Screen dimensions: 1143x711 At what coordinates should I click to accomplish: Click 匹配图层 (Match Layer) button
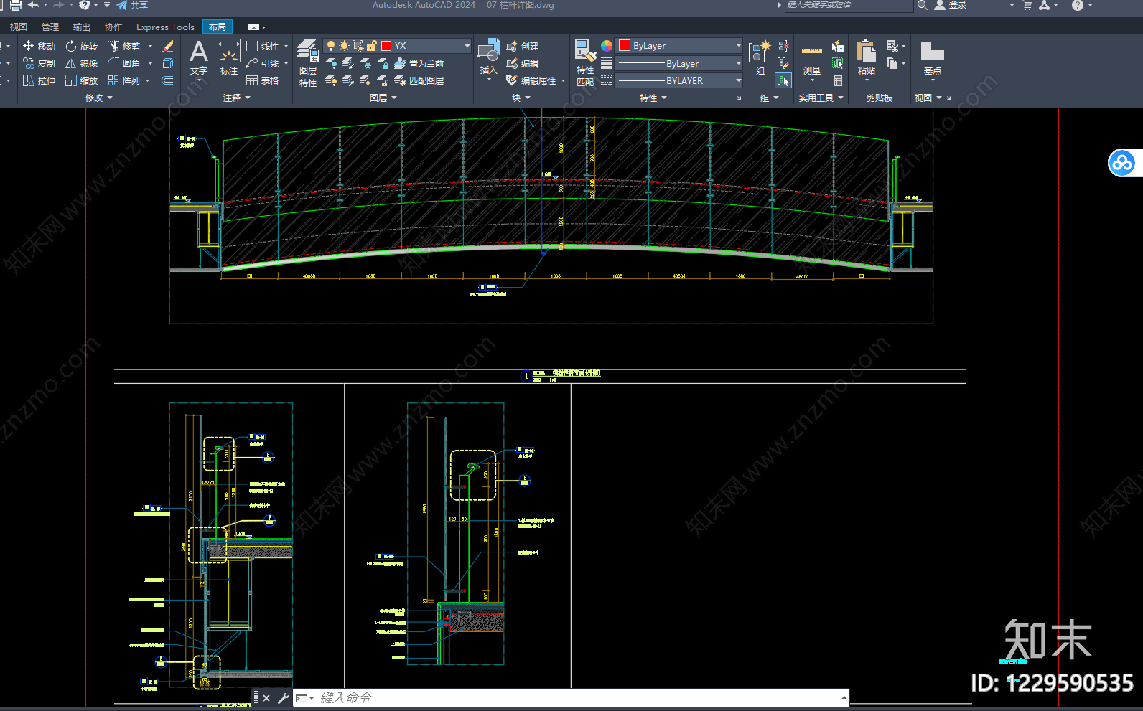[419, 80]
